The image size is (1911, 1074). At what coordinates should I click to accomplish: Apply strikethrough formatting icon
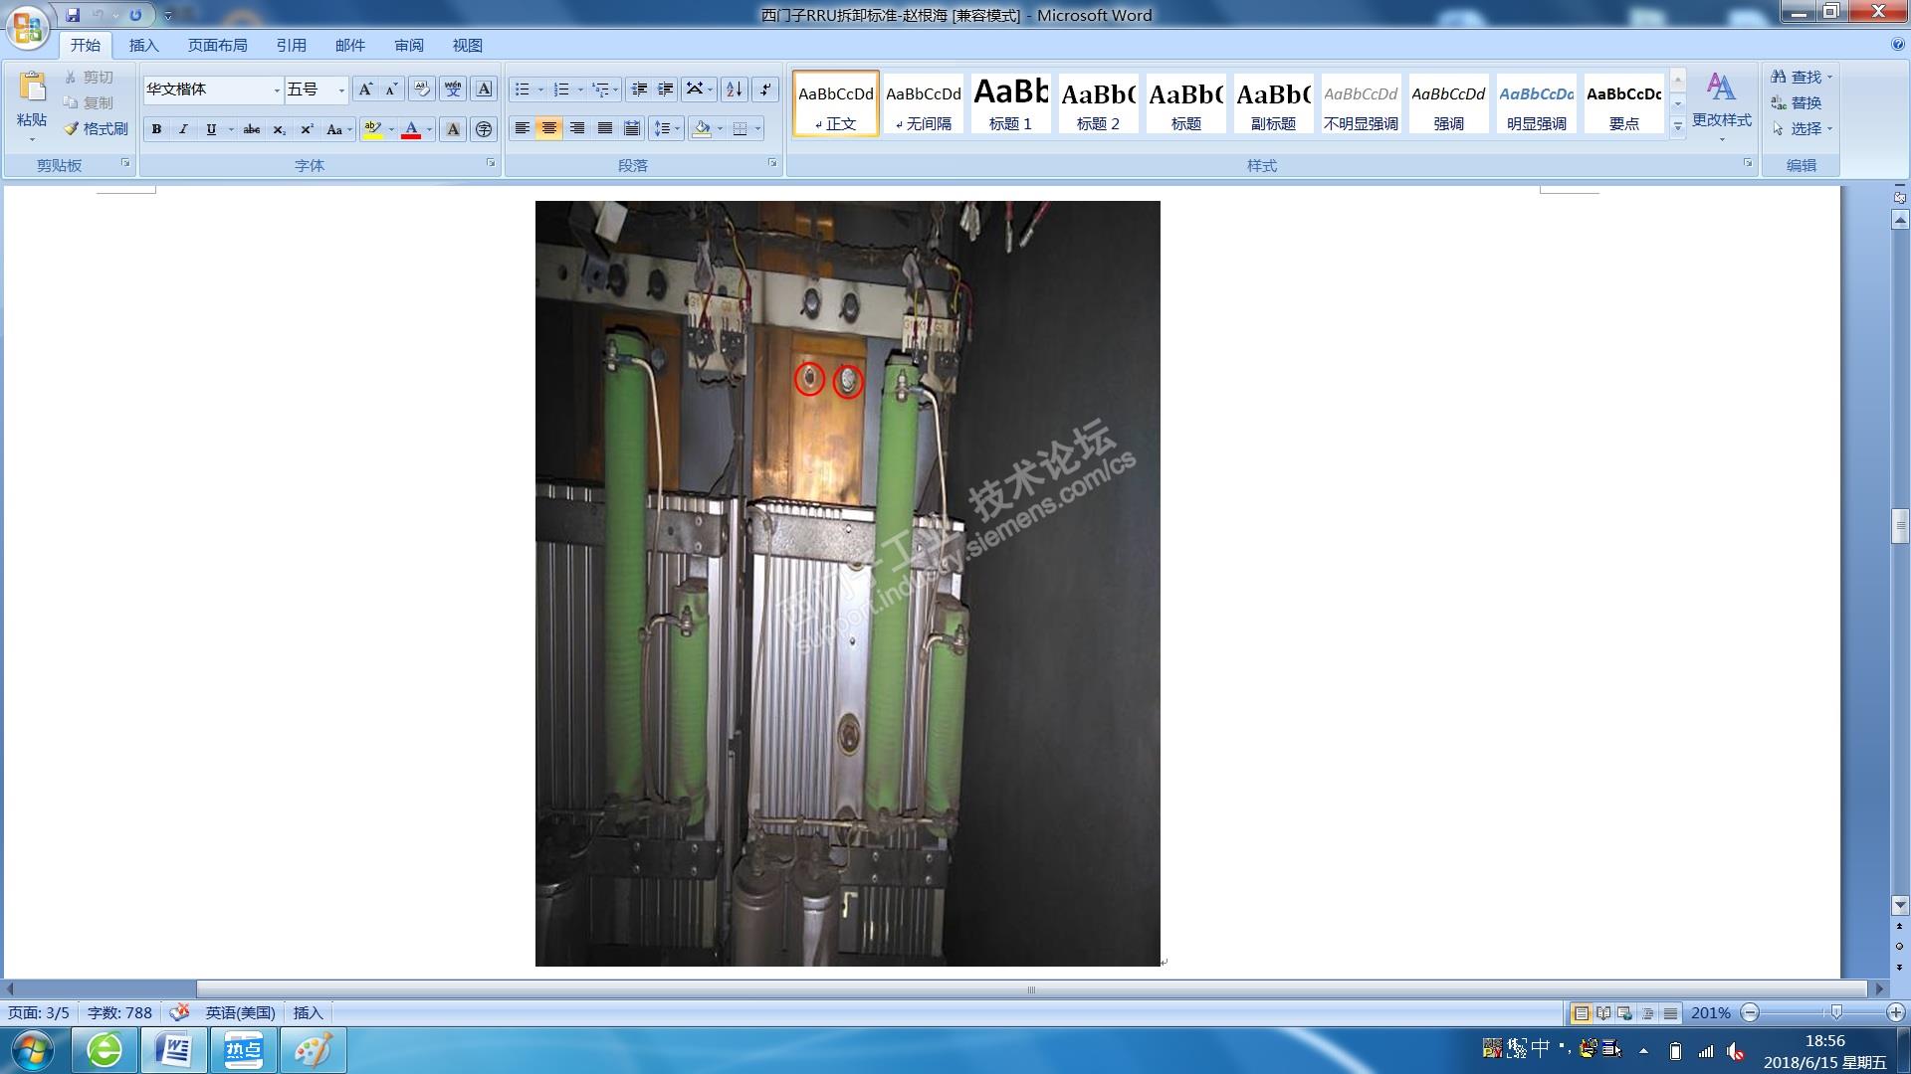[x=252, y=129]
